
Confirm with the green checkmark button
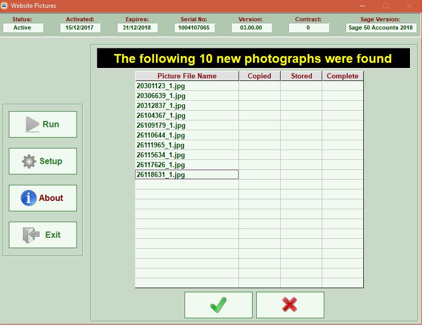(x=218, y=305)
